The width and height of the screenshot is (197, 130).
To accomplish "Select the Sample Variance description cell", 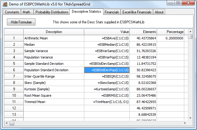I will click(54, 51).
